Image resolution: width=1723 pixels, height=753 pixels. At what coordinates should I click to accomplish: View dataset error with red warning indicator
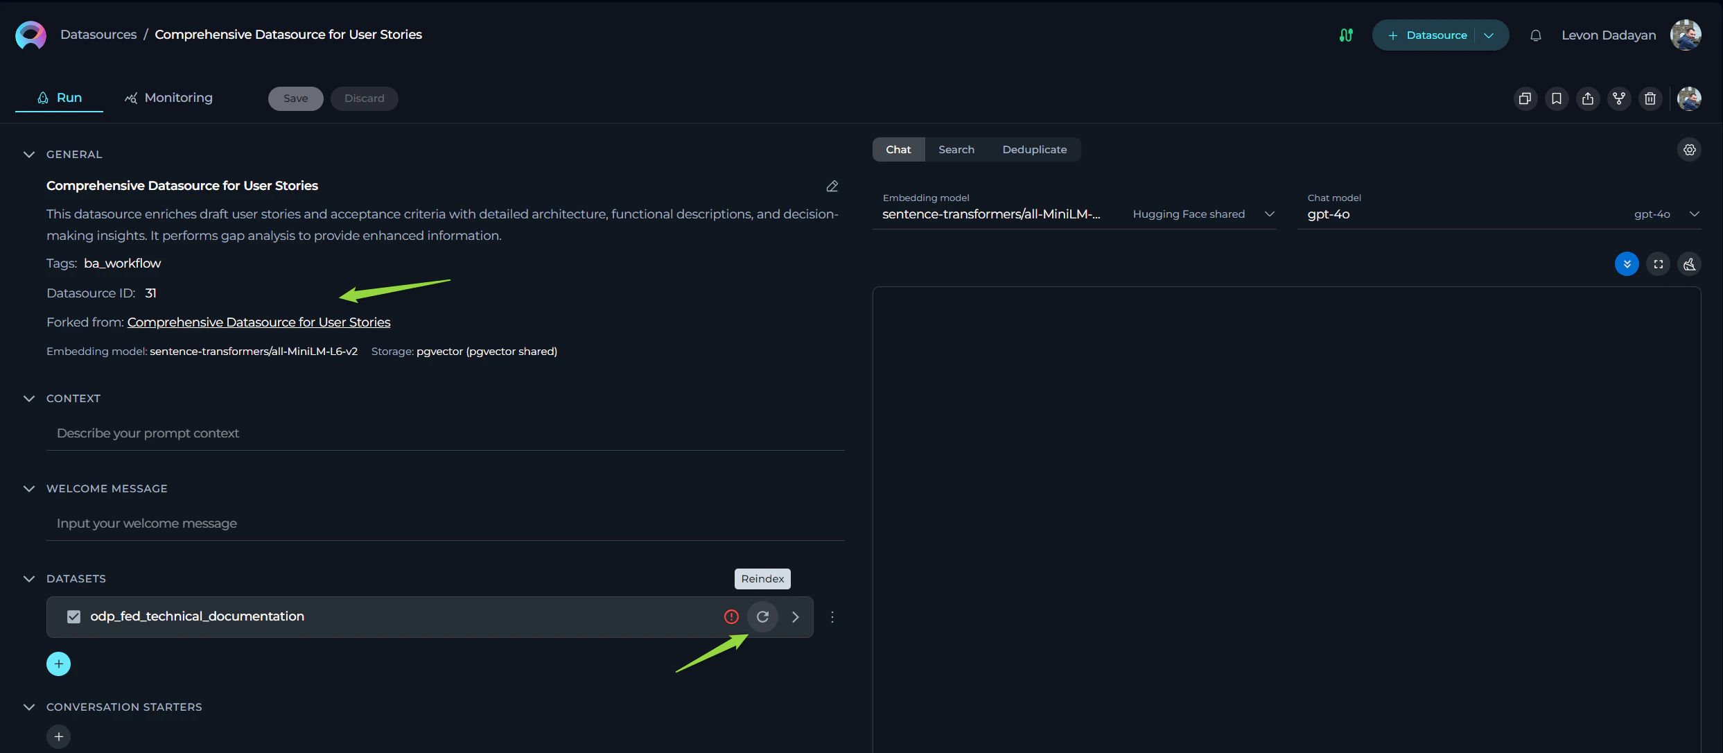pos(731,616)
